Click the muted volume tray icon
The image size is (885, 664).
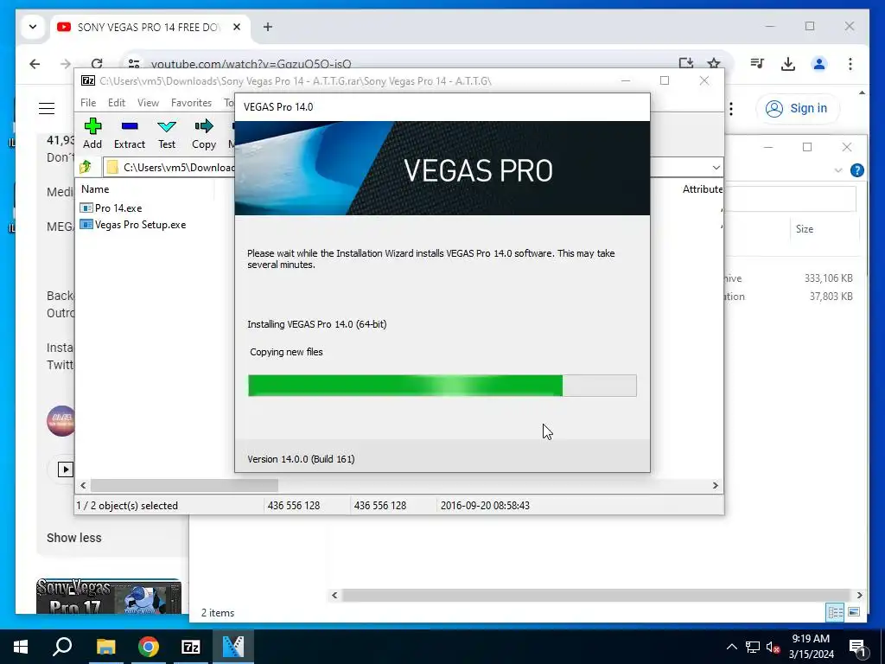[x=773, y=647]
